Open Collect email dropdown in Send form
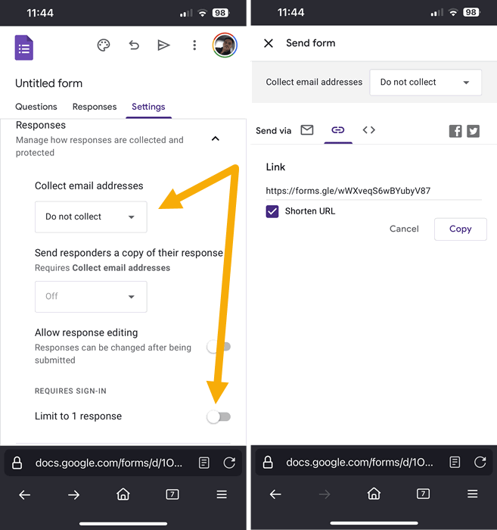 point(426,83)
